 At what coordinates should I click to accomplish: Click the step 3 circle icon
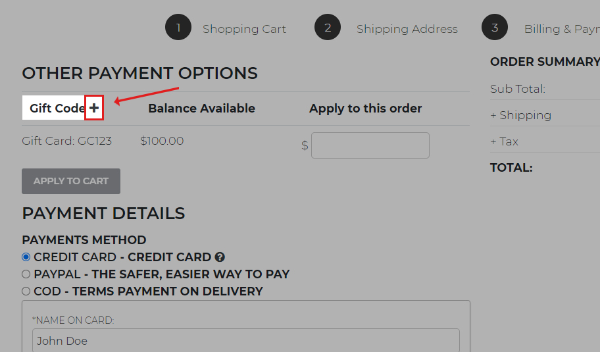click(x=495, y=28)
